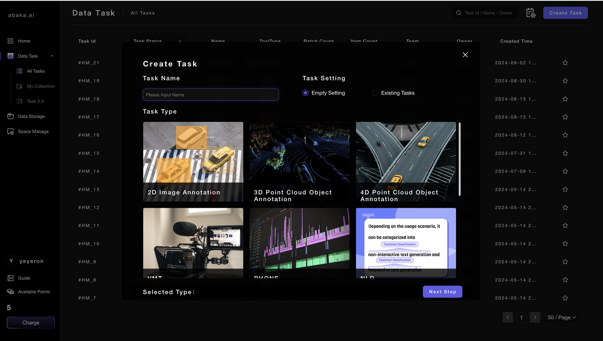
Task: Click the search magnifier icon
Action: (459, 13)
